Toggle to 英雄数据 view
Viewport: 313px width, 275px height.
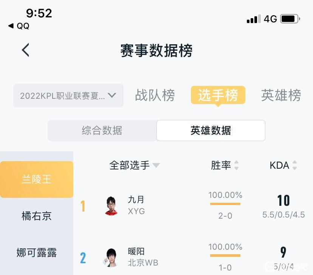click(x=211, y=131)
